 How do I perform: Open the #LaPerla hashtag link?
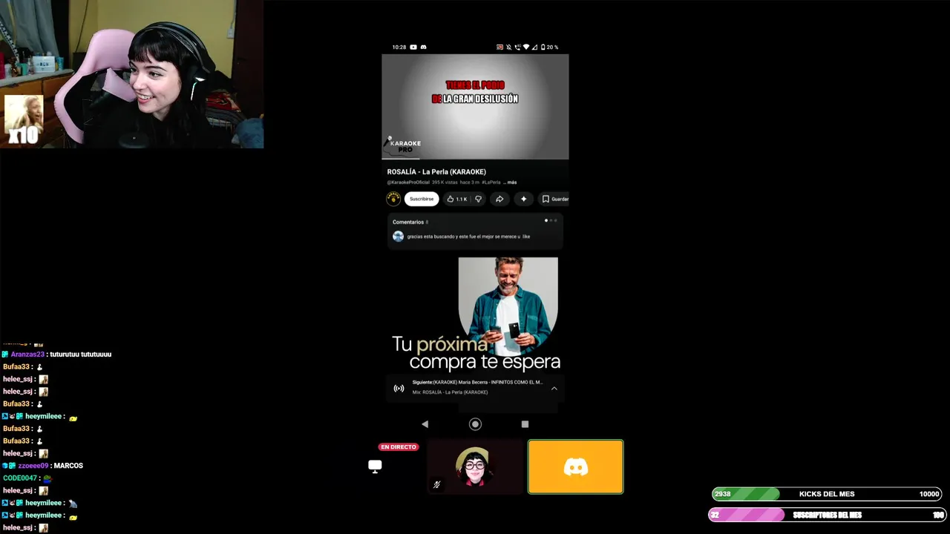pos(491,182)
